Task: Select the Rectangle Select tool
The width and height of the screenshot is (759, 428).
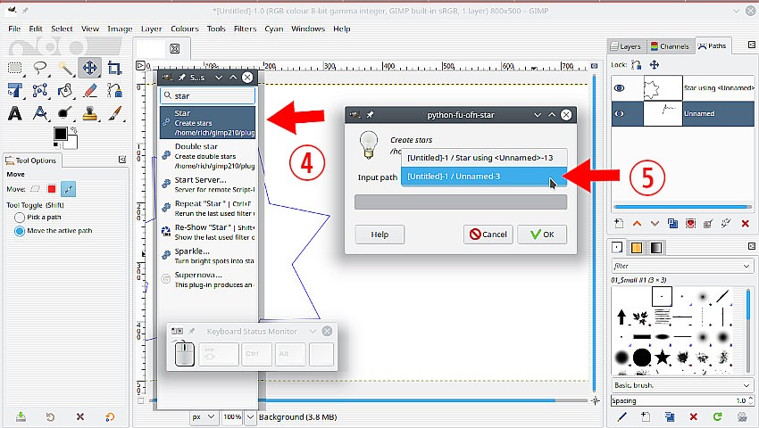Action: click(x=15, y=68)
